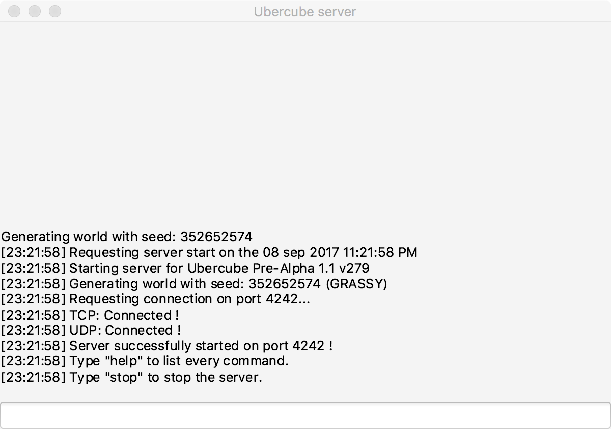Click the Ubercube server title bar

click(305, 12)
